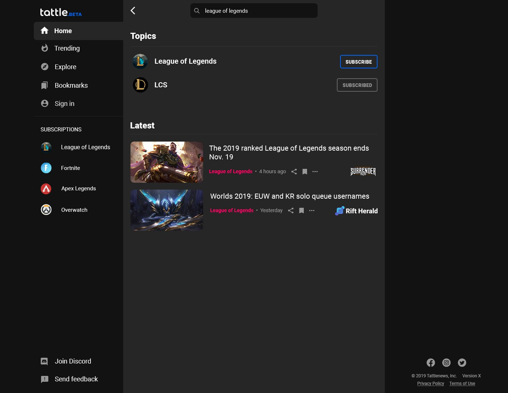The width and height of the screenshot is (508, 393).
Task: Click the 'Version X' text
Action: 471,376
